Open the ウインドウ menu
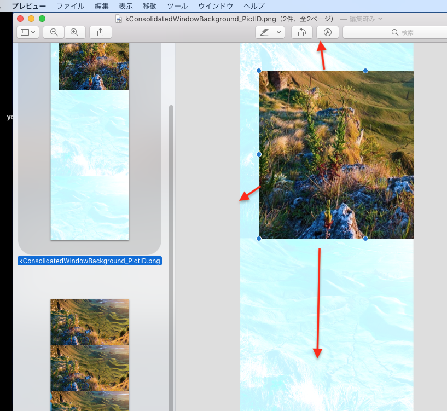This screenshot has width=447, height=411. pos(216,6)
